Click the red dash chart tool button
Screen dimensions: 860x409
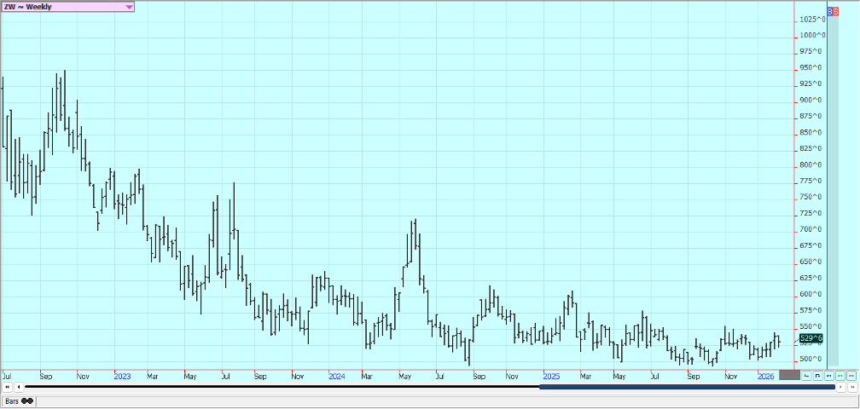(x=851, y=375)
